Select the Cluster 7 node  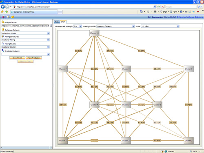click(63, 69)
